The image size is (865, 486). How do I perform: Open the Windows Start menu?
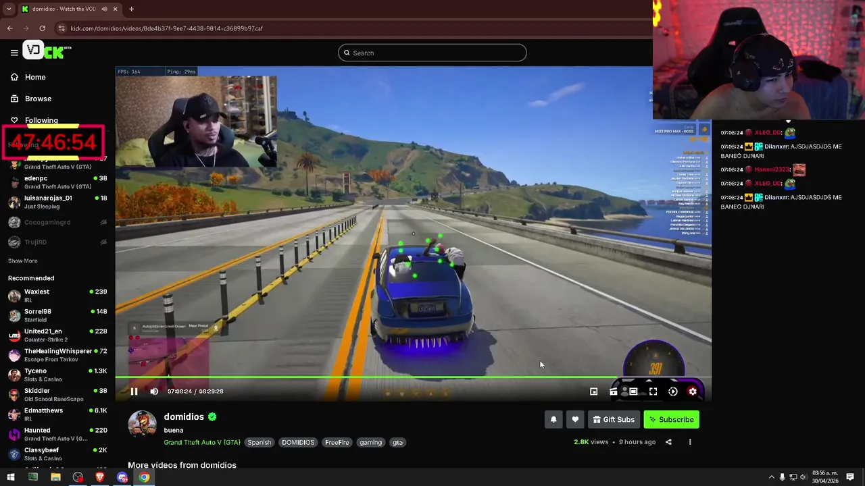pos(10,477)
